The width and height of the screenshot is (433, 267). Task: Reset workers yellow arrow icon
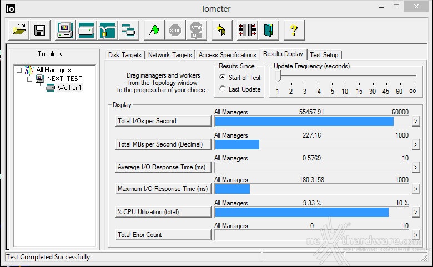click(x=221, y=30)
